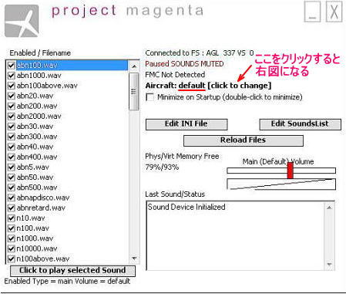Toggle Minimize on Startup checkbox
This screenshot has width=346, height=294.
(149, 97)
